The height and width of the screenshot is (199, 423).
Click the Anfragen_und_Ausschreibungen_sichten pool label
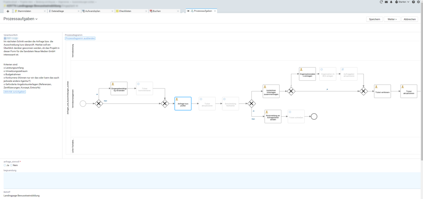point(68,98)
